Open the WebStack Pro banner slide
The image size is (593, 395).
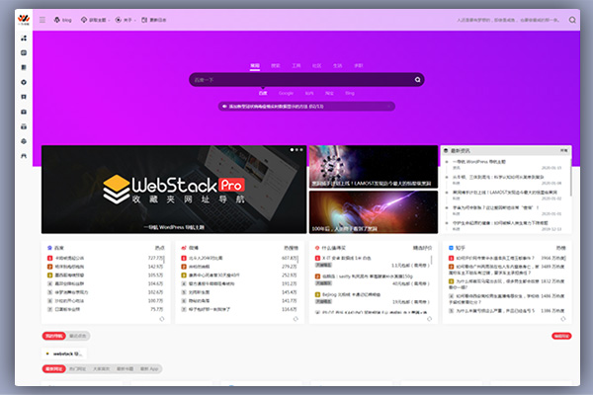point(174,189)
